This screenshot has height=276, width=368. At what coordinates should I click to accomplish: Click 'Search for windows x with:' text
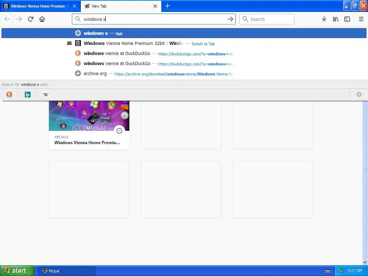25,84
